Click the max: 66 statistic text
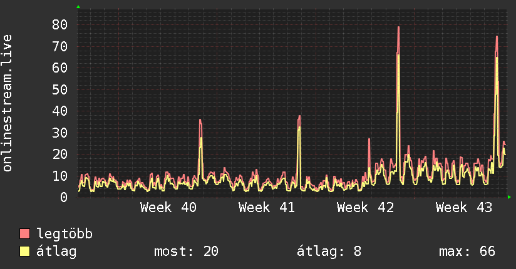This screenshot has height=269, width=516. [467, 251]
